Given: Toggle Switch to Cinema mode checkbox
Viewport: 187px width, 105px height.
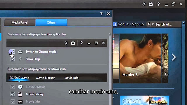Looking at the screenshot, I should tap(13, 52).
